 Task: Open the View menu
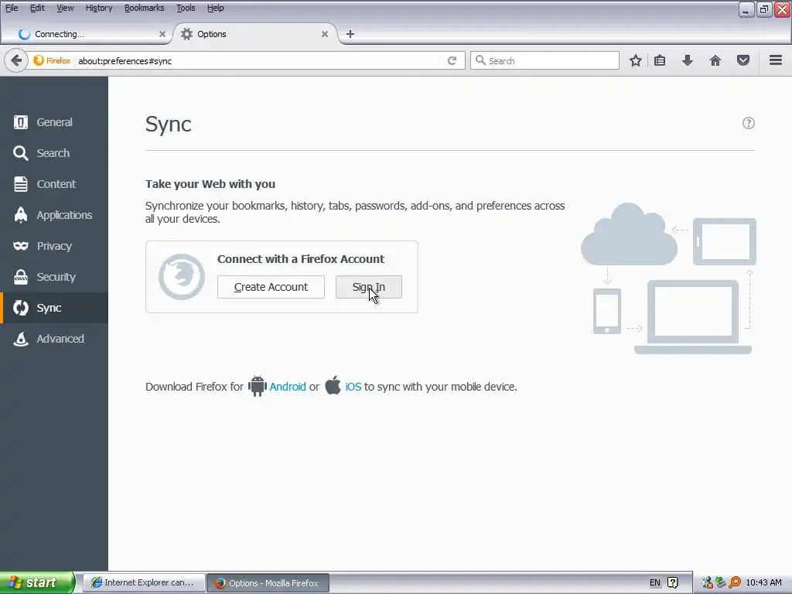pyautogui.click(x=65, y=8)
